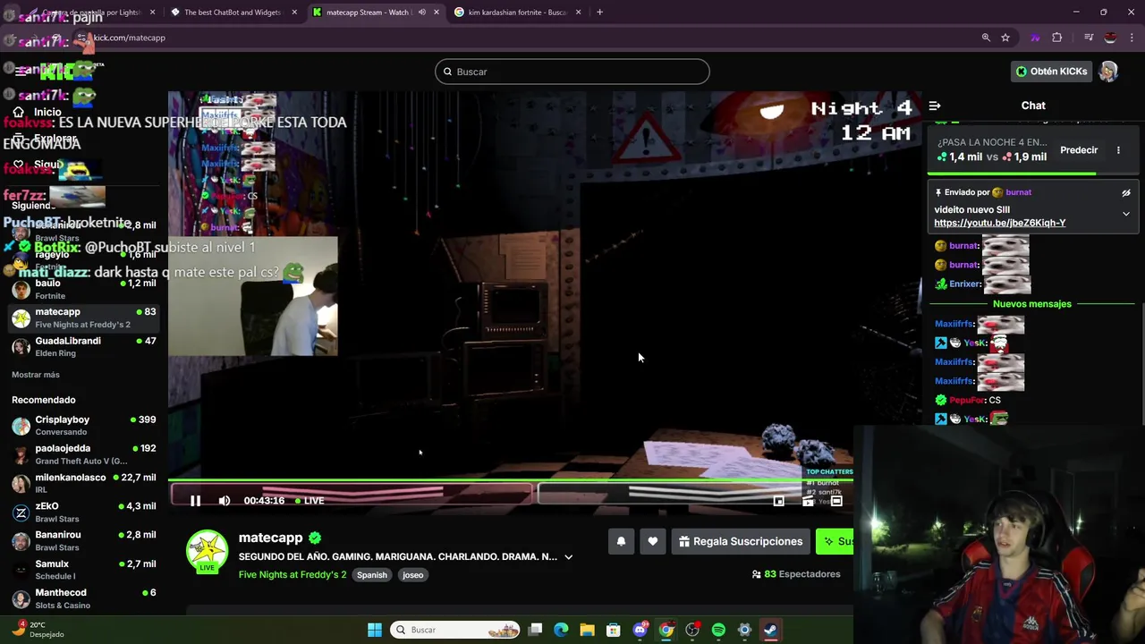Switch to kim kardashian fortnite search tab

tap(517, 13)
